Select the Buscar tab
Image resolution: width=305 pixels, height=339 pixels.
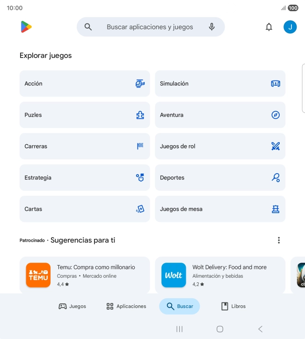click(x=180, y=306)
